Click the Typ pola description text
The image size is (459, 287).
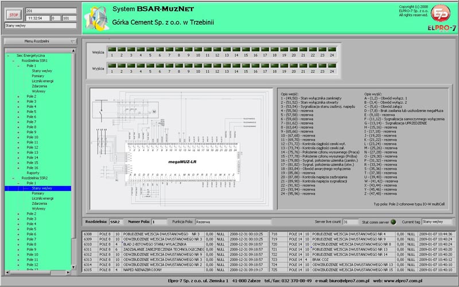point(409,204)
